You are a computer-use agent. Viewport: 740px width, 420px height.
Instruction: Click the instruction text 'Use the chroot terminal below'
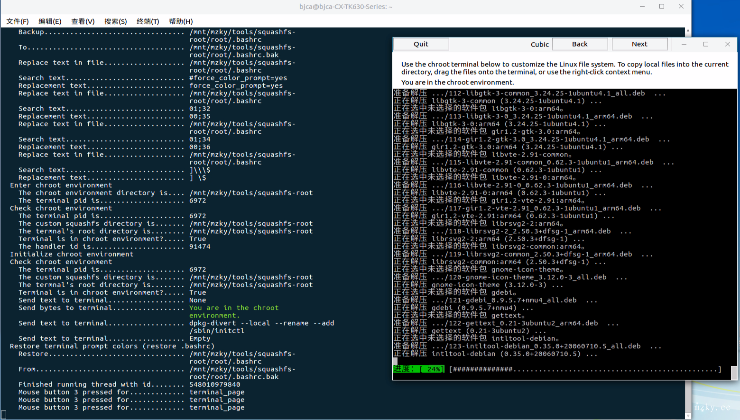click(564, 68)
